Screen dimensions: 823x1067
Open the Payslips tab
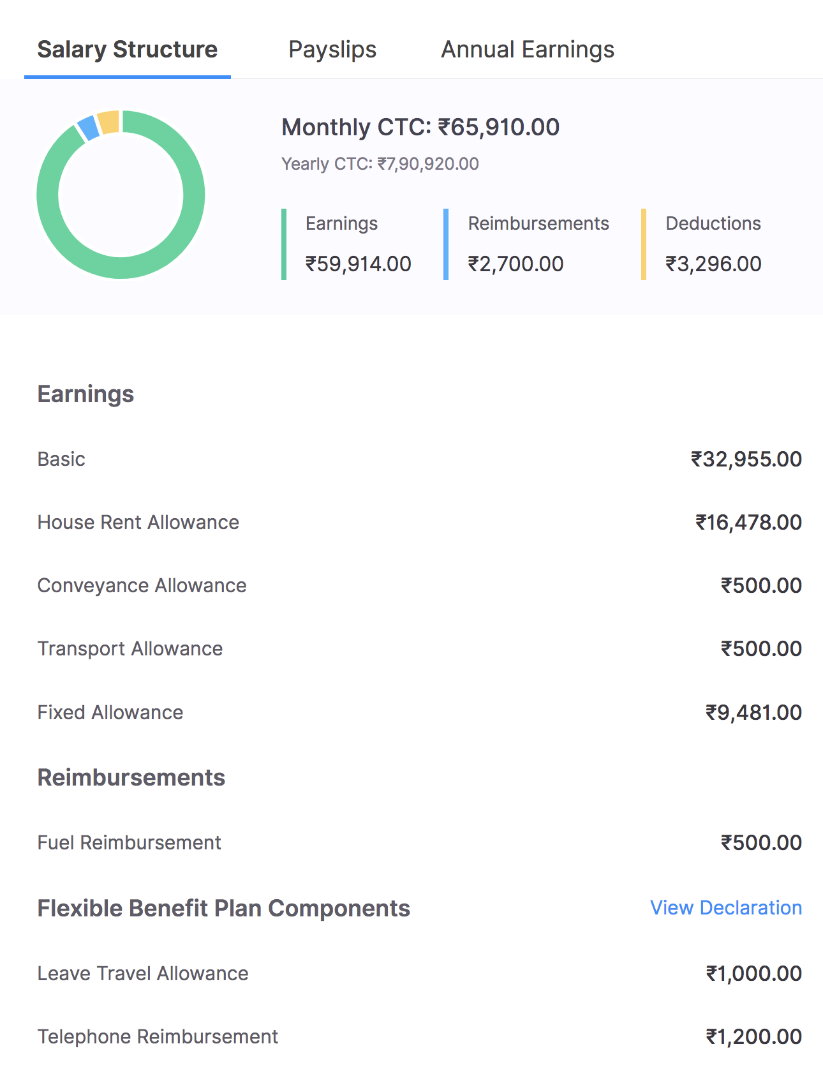(x=332, y=50)
